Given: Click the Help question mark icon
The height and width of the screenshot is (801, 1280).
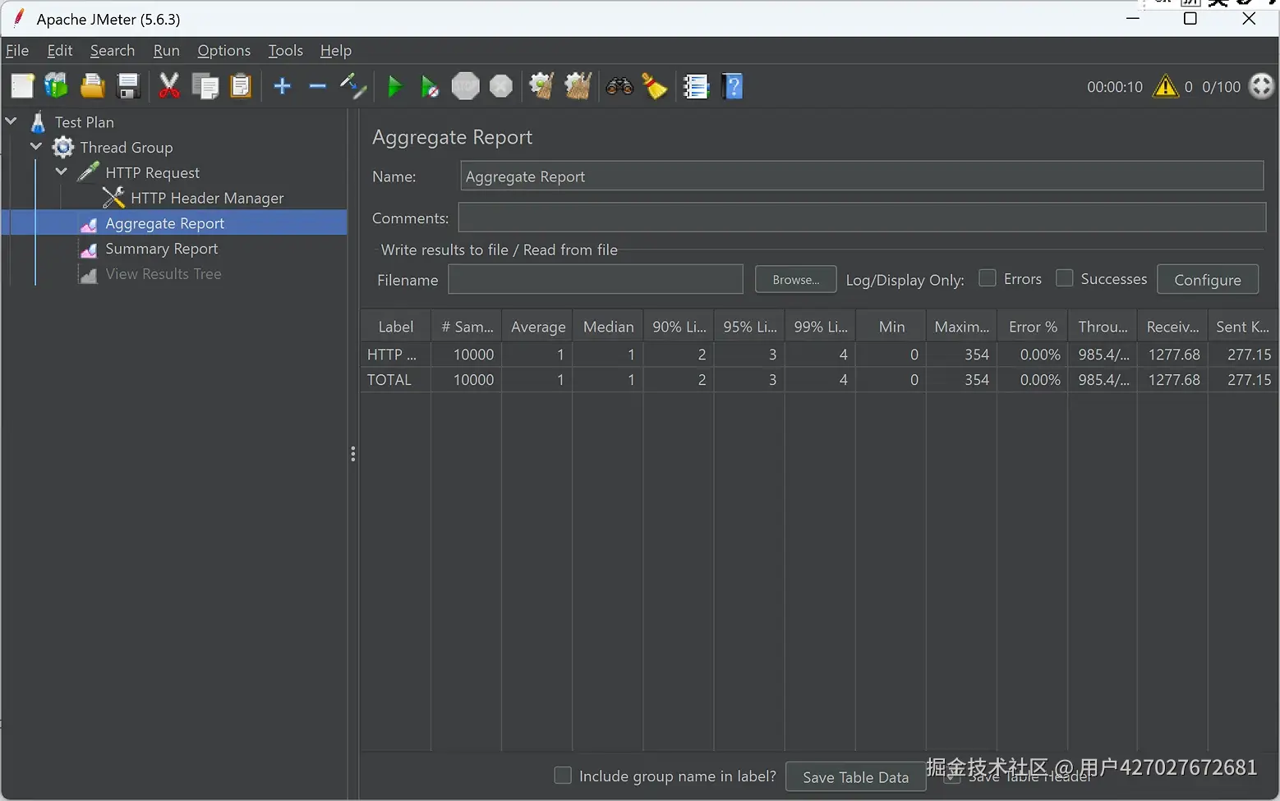Looking at the screenshot, I should coord(733,86).
